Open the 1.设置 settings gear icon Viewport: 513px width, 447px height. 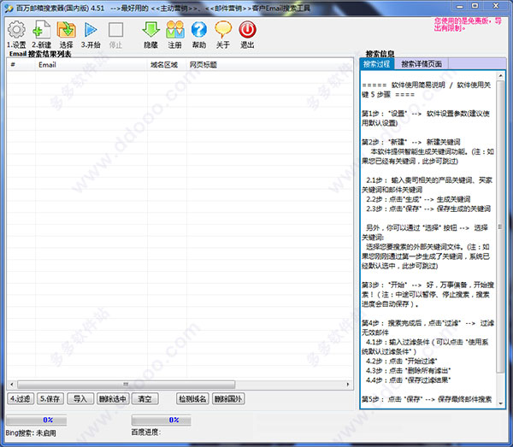pos(16,30)
